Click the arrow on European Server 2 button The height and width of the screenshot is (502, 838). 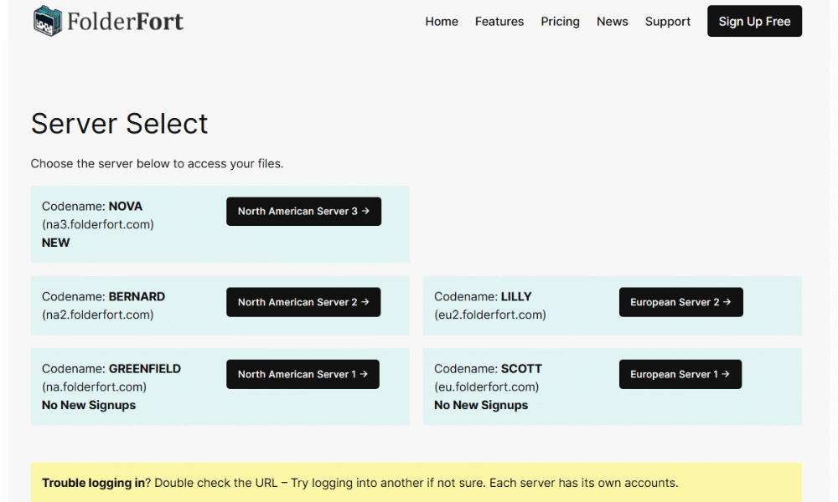727,302
